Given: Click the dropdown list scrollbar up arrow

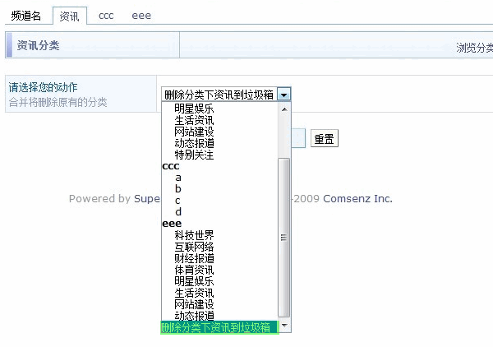Looking at the screenshot, I should pos(284,109).
